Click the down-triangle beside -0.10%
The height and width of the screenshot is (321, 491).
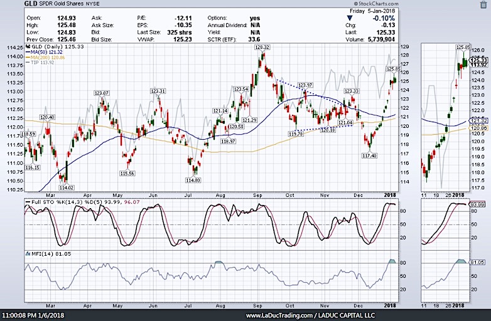pos(350,18)
